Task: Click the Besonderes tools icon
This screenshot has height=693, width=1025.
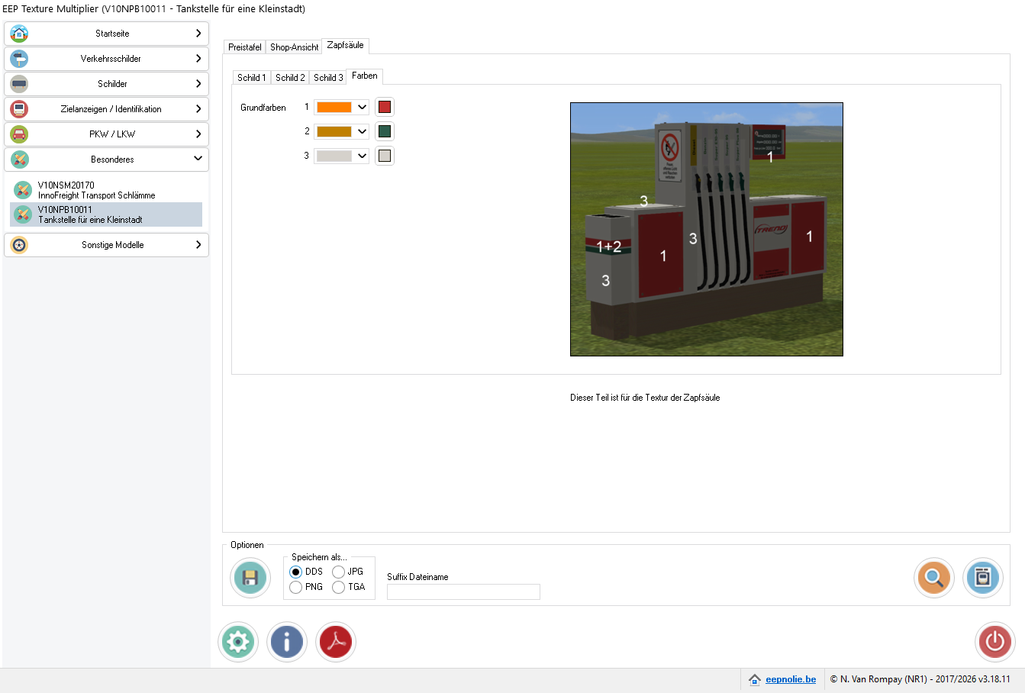Action: 19,160
